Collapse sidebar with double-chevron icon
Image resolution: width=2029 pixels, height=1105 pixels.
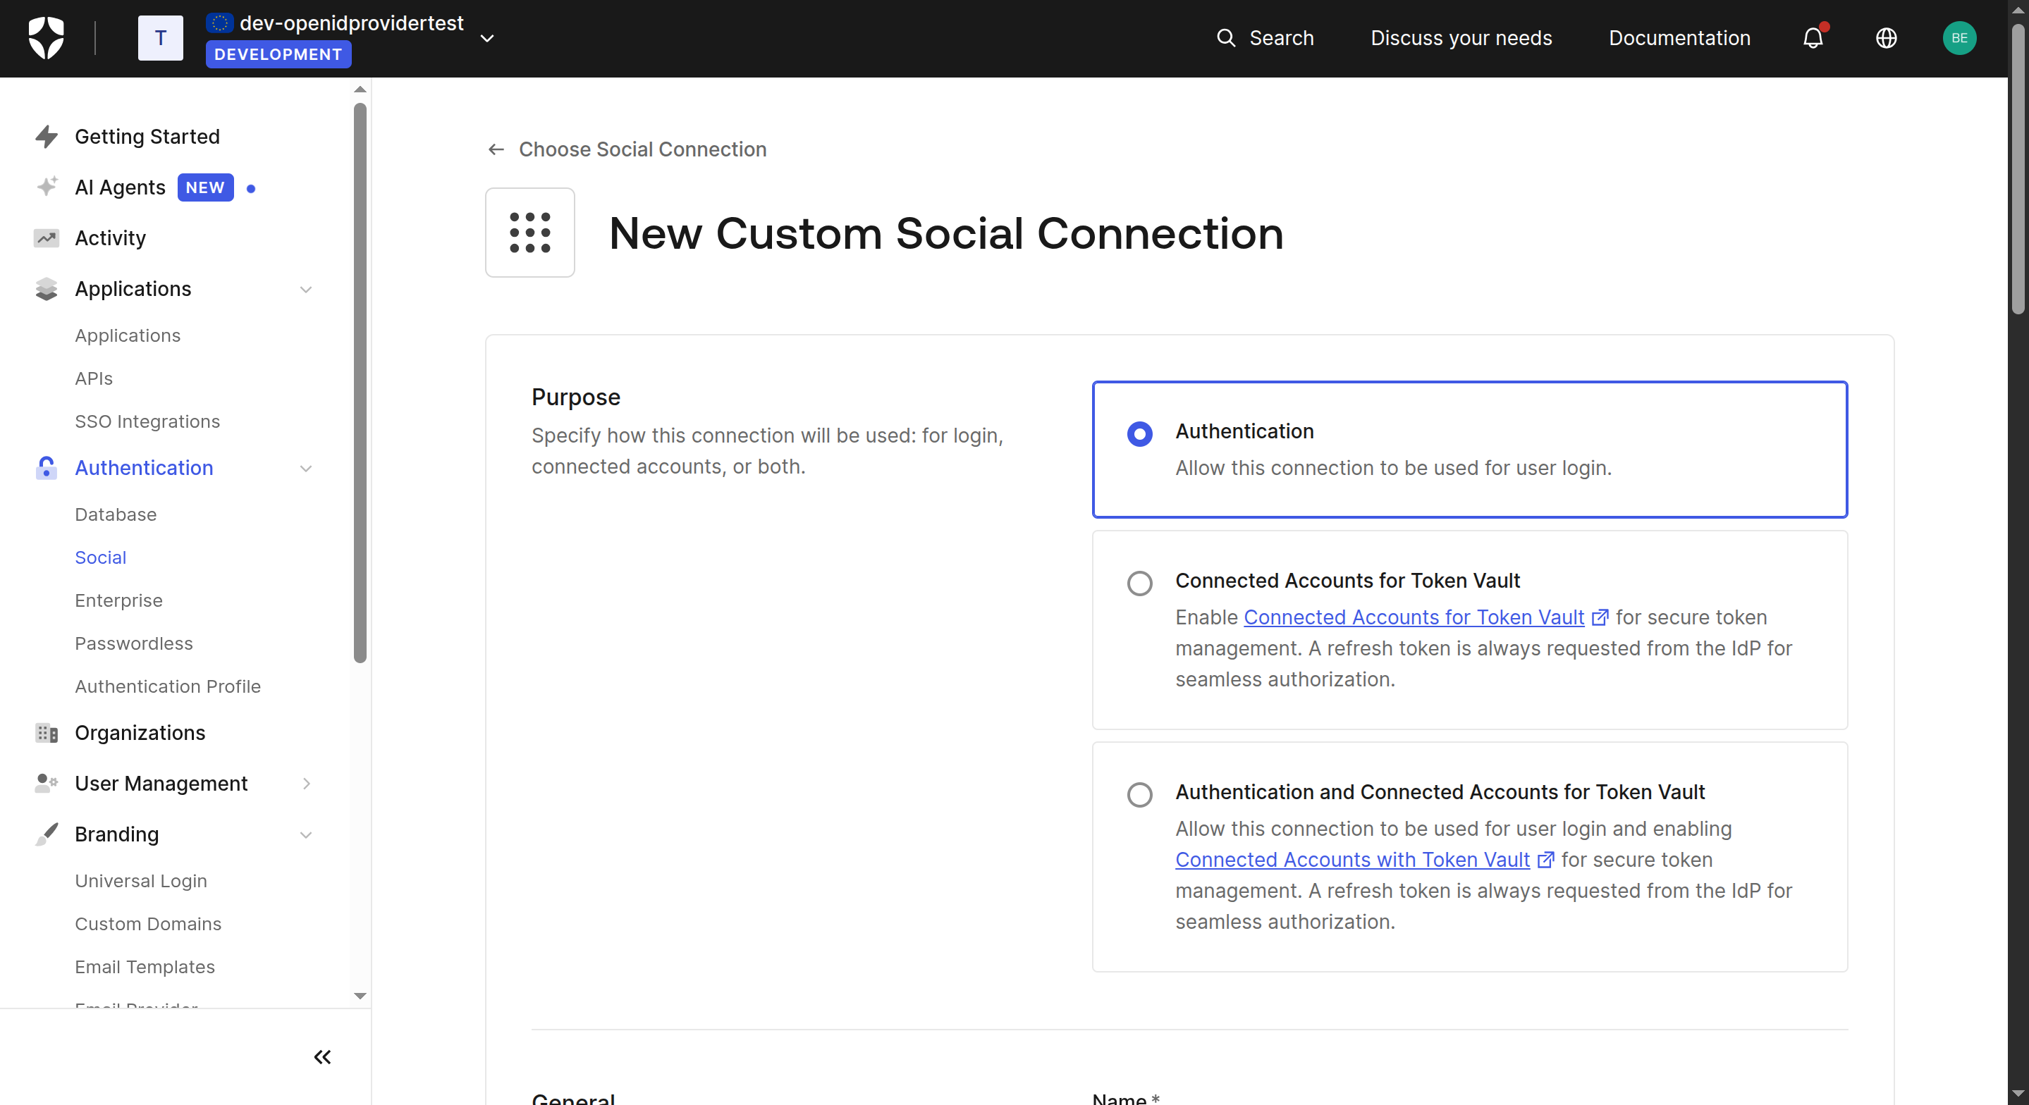(322, 1057)
